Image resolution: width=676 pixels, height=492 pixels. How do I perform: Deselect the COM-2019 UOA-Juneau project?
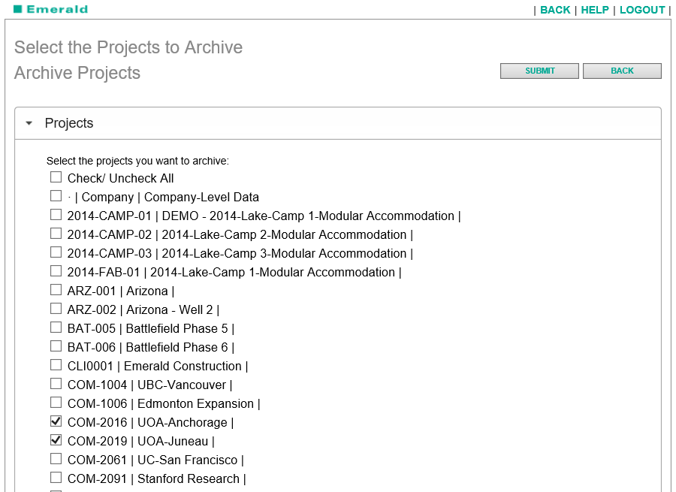tap(56, 440)
